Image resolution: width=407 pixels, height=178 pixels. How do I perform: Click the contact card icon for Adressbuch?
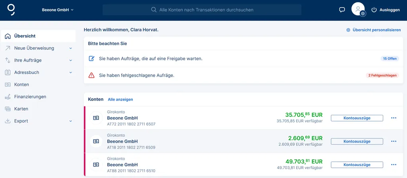[x=8, y=72]
